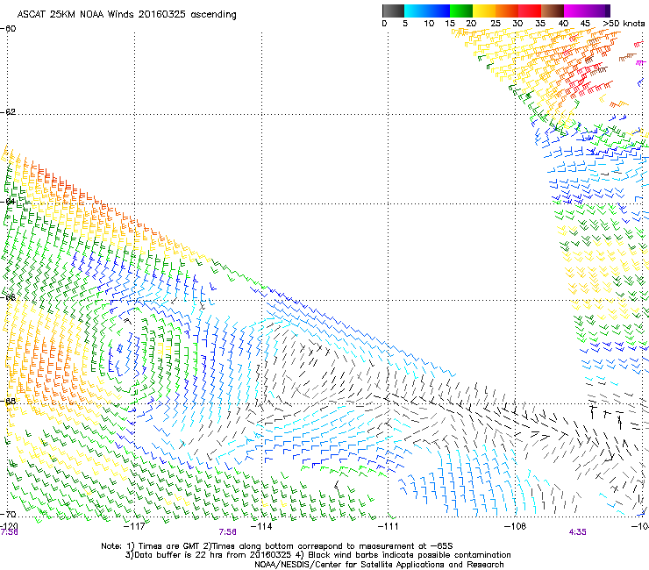This screenshot has height=570, width=649.
Task: Click the -117 longitude axis label
Action: (134, 526)
